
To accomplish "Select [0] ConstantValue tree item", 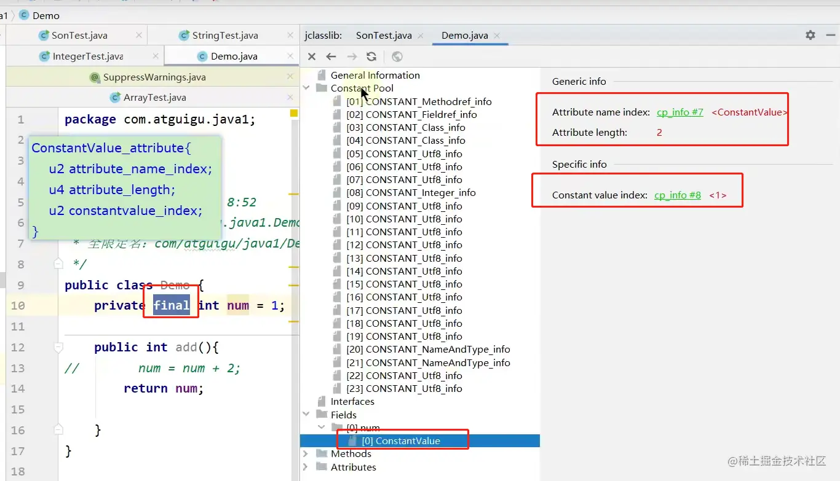I will click(x=401, y=440).
